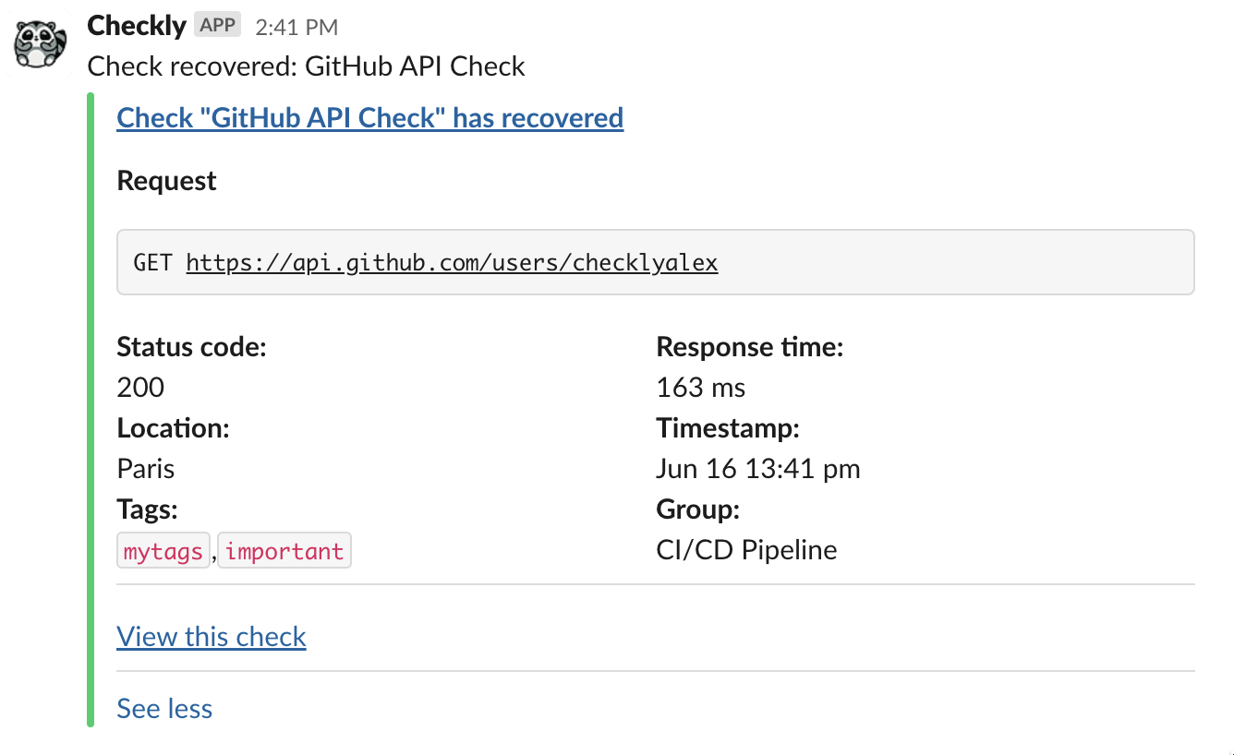The height and width of the screenshot is (755, 1234).
Task: Click the APP badge next to Checkly
Action: click(x=217, y=25)
